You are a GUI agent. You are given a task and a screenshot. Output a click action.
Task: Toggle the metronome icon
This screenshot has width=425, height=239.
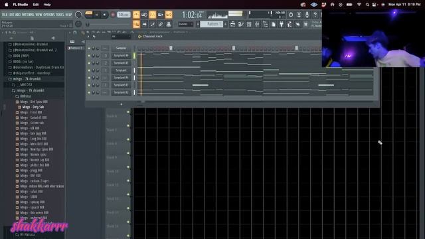point(136,15)
